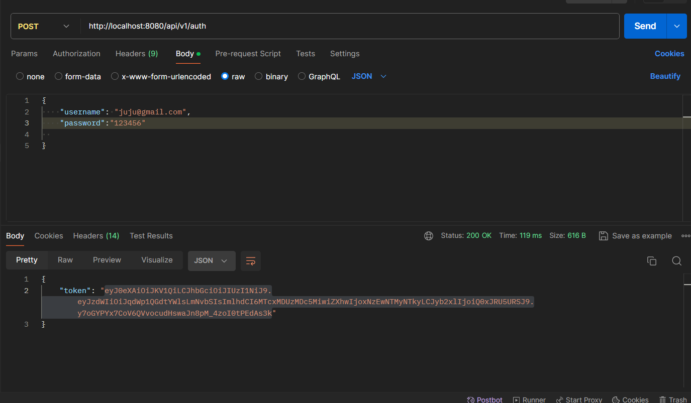Switch to the Authorization tab
This screenshot has height=403, width=691.
76,54
